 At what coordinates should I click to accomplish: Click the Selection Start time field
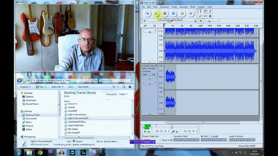point(186,140)
